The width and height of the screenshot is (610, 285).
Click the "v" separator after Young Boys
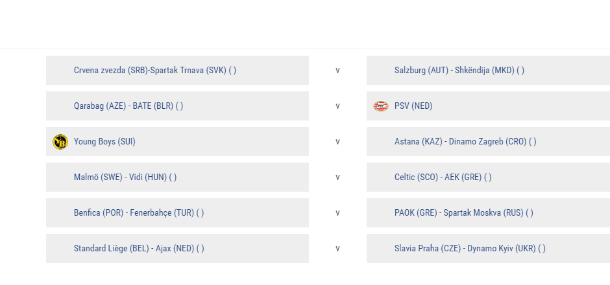337,142
